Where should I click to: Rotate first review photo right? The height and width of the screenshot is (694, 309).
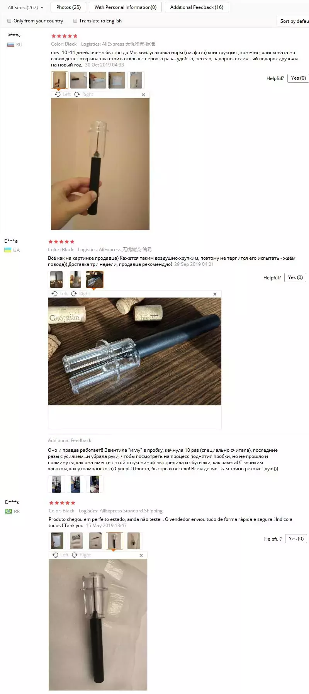(x=84, y=94)
